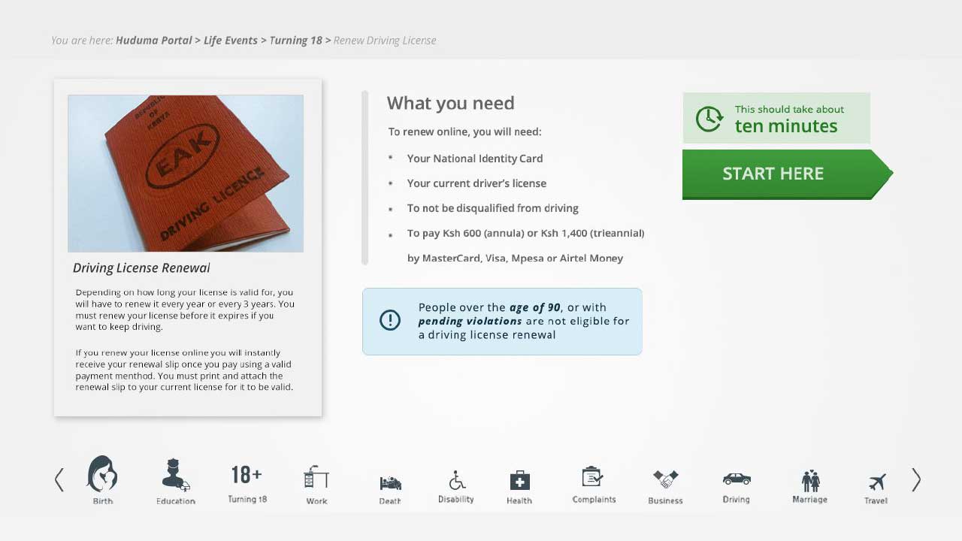Go to Huduma Portal breadcrumb
Screen dimensions: 962x541
point(154,41)
